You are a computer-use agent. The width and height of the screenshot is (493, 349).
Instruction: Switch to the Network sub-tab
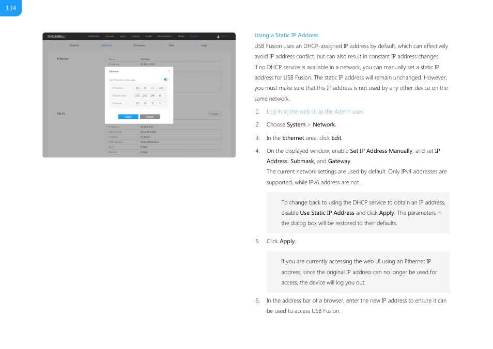click(x=106, y=45)
